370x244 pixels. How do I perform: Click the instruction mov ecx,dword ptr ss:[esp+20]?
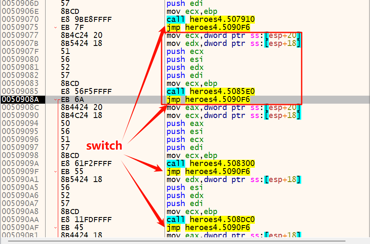click(234, 35)
